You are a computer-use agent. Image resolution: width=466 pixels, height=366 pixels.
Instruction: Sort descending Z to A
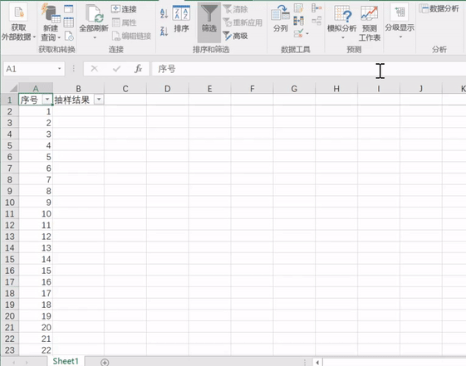click(x=164, y=31)
